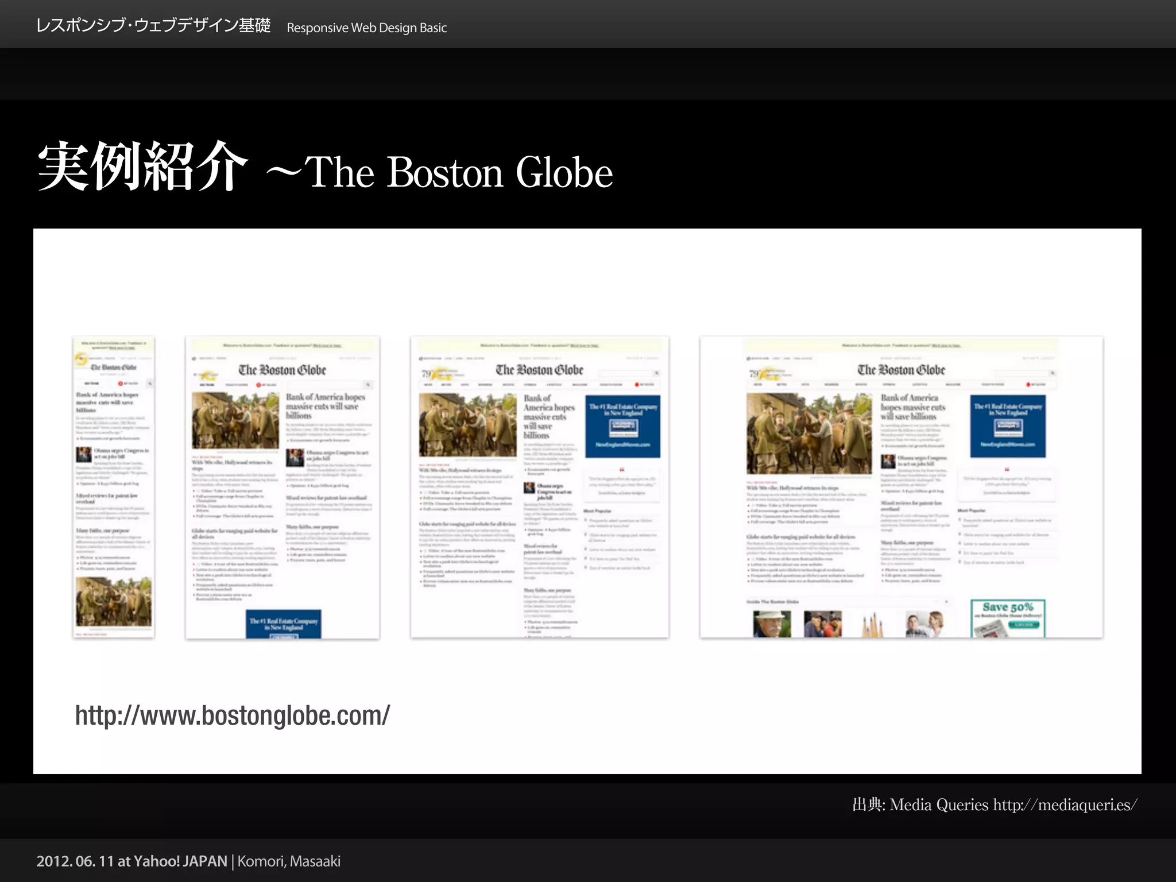Open the http://www.bostonglobe.com/ link
1176x882 pixels.
233,715
